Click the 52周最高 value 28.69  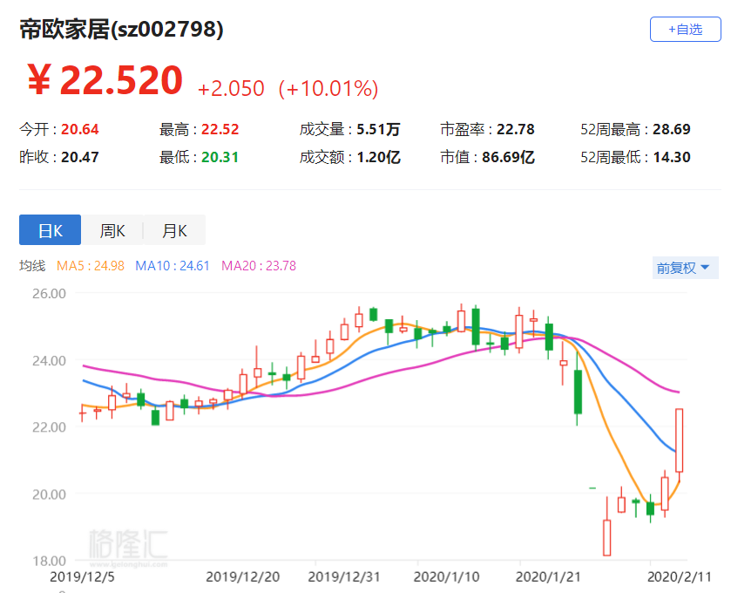pos(672,129)
